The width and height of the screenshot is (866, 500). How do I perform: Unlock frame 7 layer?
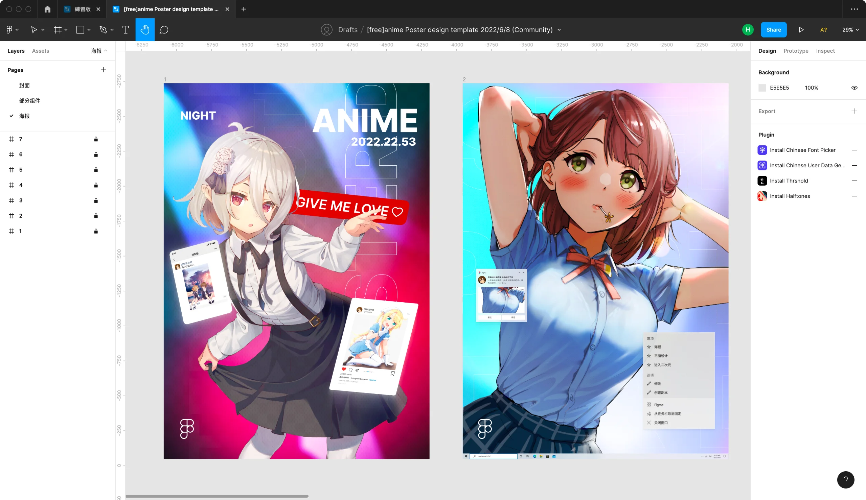tap(96, 139)
